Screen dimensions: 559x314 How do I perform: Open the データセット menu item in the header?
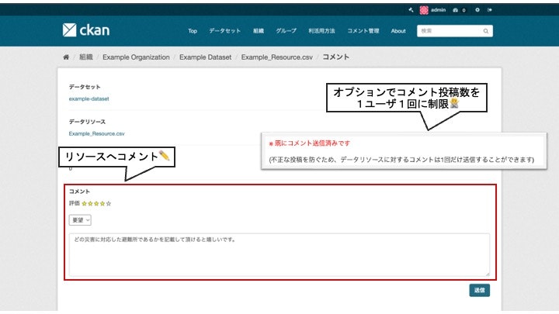224,31
